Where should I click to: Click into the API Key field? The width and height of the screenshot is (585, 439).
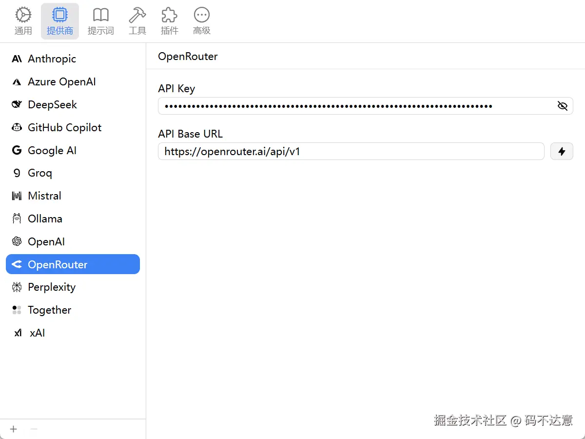click(x=365, y=106)
